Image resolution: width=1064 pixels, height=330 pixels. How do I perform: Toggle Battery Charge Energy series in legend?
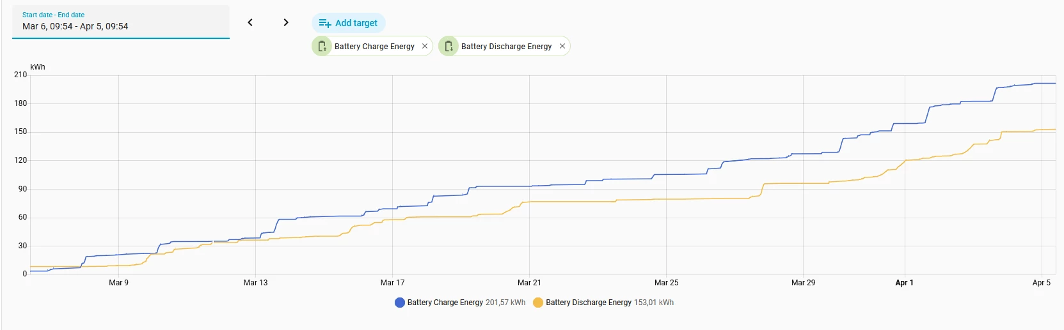pos(445,303)
